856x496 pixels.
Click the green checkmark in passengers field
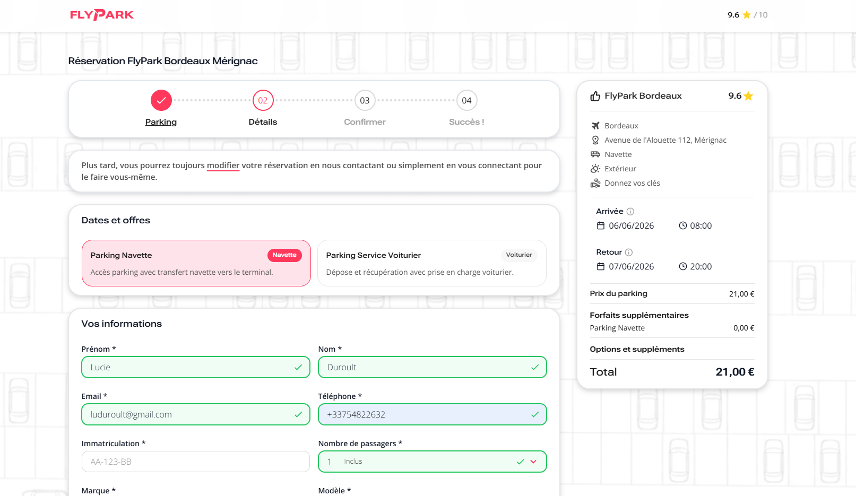click(x=521, y=462)
